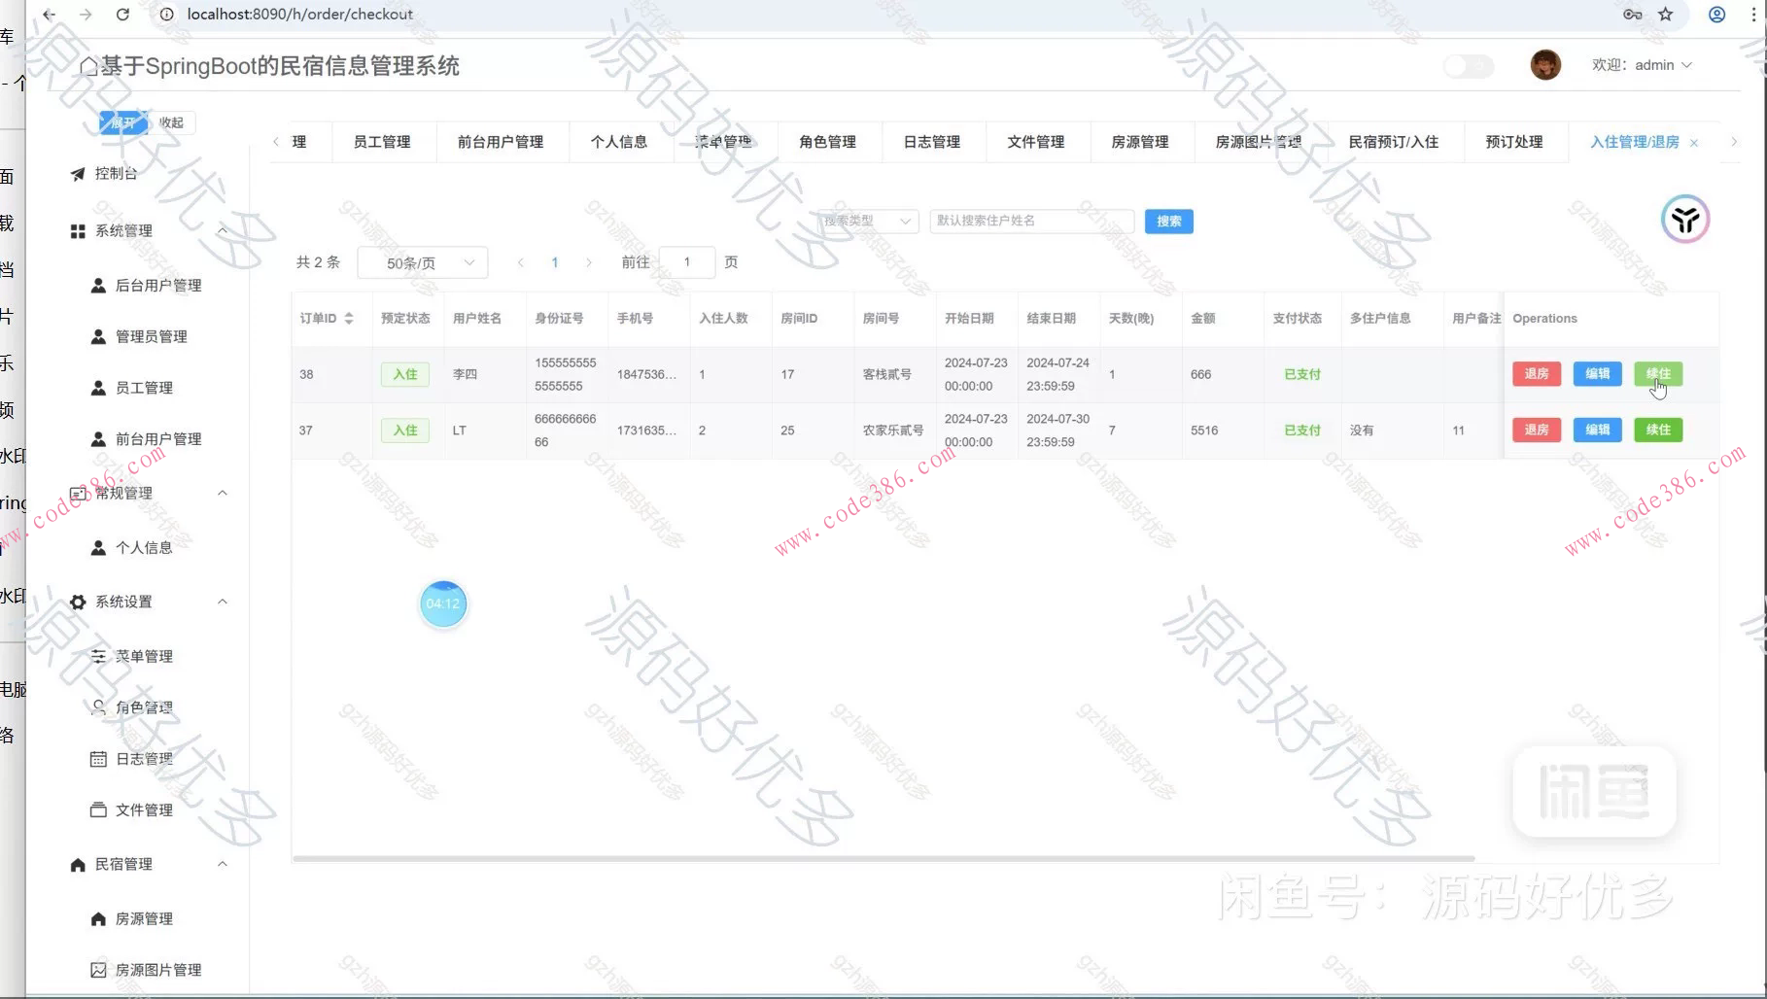
Task: Open 房源管理 in the sidebar
Action: tap(144, 919)
